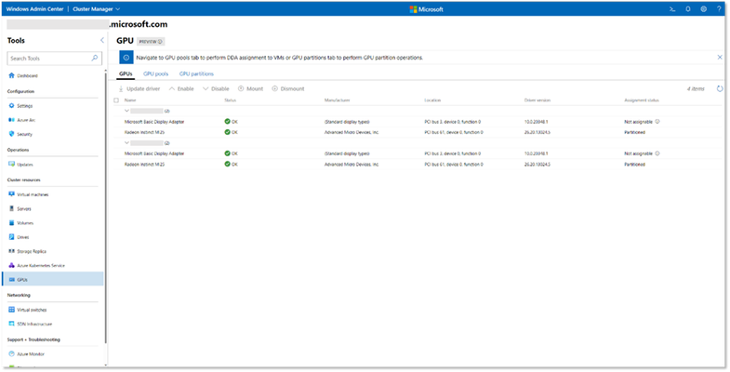Sort by Driver version column header
The image size is (730, 372).
click(538, 100)
